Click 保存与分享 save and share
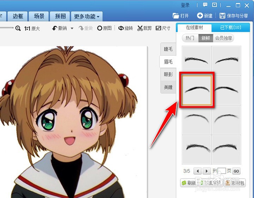This screenshot has width=254, height=198. pyautogui.click(x=234, y=16)
